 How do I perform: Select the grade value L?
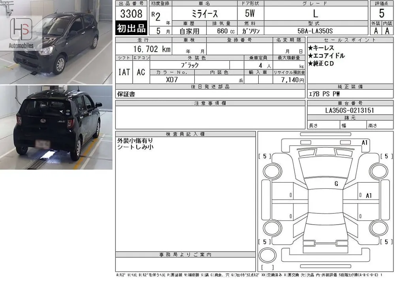click(x=315, y=13)
